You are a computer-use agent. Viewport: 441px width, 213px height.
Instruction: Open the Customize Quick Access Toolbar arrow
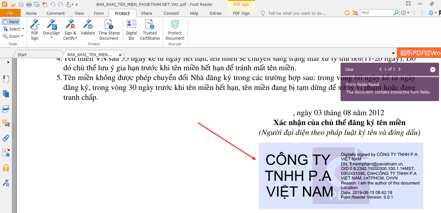(77, 5)
